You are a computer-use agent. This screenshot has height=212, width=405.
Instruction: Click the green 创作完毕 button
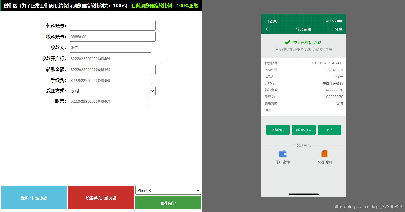tap(168, 203)
